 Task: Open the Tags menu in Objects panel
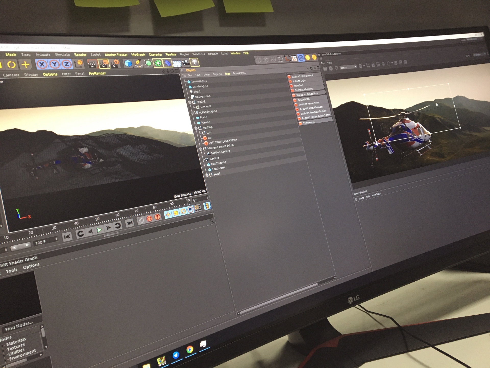click(227, 74)
